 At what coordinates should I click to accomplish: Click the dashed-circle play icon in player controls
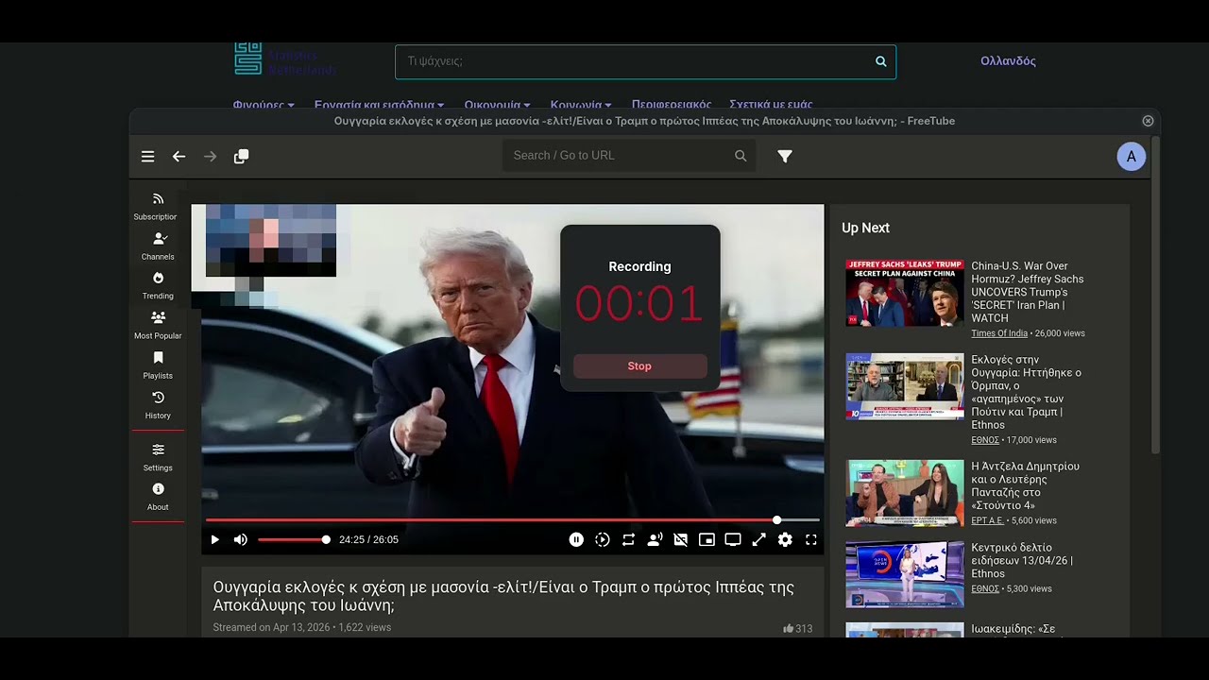603,540
